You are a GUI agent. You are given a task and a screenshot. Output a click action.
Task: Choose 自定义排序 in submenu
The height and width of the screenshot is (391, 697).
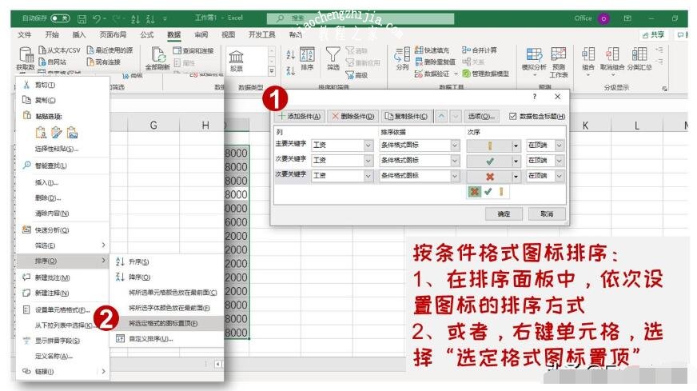[167, 339]
